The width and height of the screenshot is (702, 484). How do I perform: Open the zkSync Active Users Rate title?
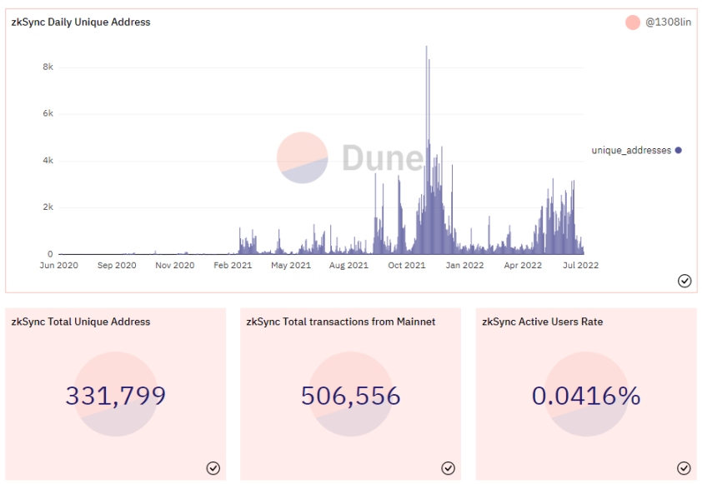[543, 322]
